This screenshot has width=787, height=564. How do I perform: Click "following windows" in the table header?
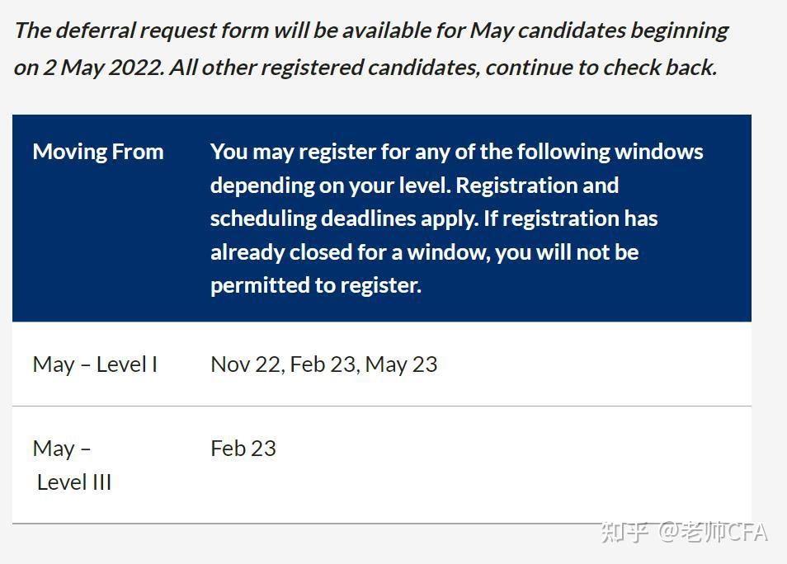coord(610,152)
